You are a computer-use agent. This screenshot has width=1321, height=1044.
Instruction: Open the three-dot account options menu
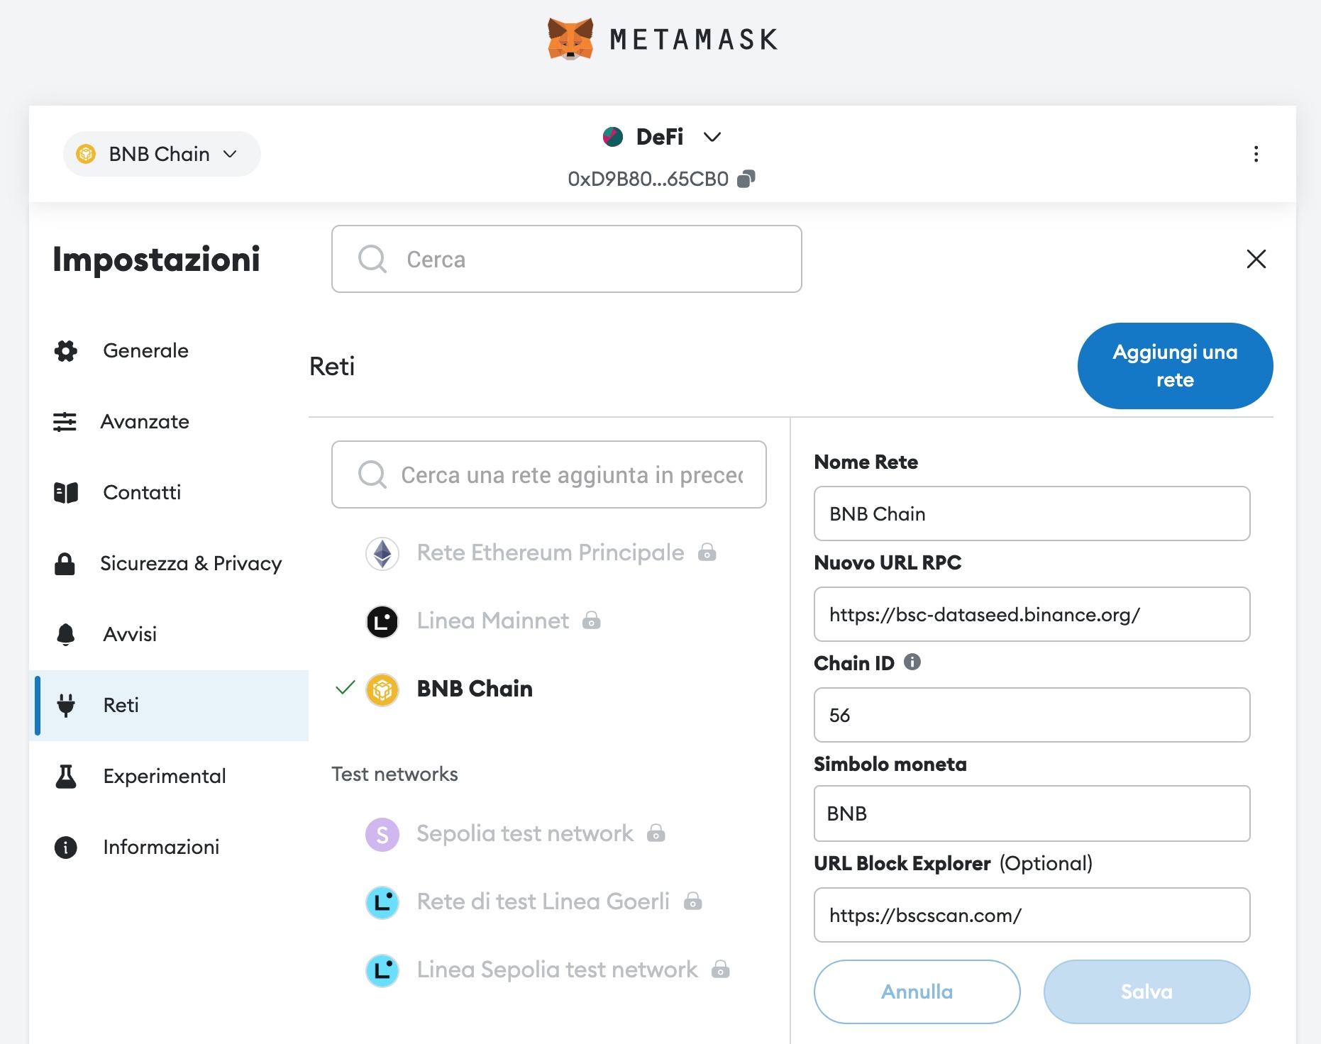[1256, 154]
